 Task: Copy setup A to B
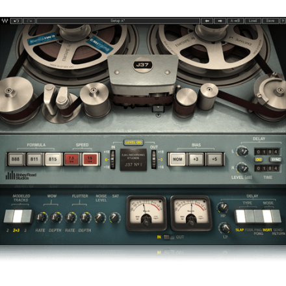[235, 21]
